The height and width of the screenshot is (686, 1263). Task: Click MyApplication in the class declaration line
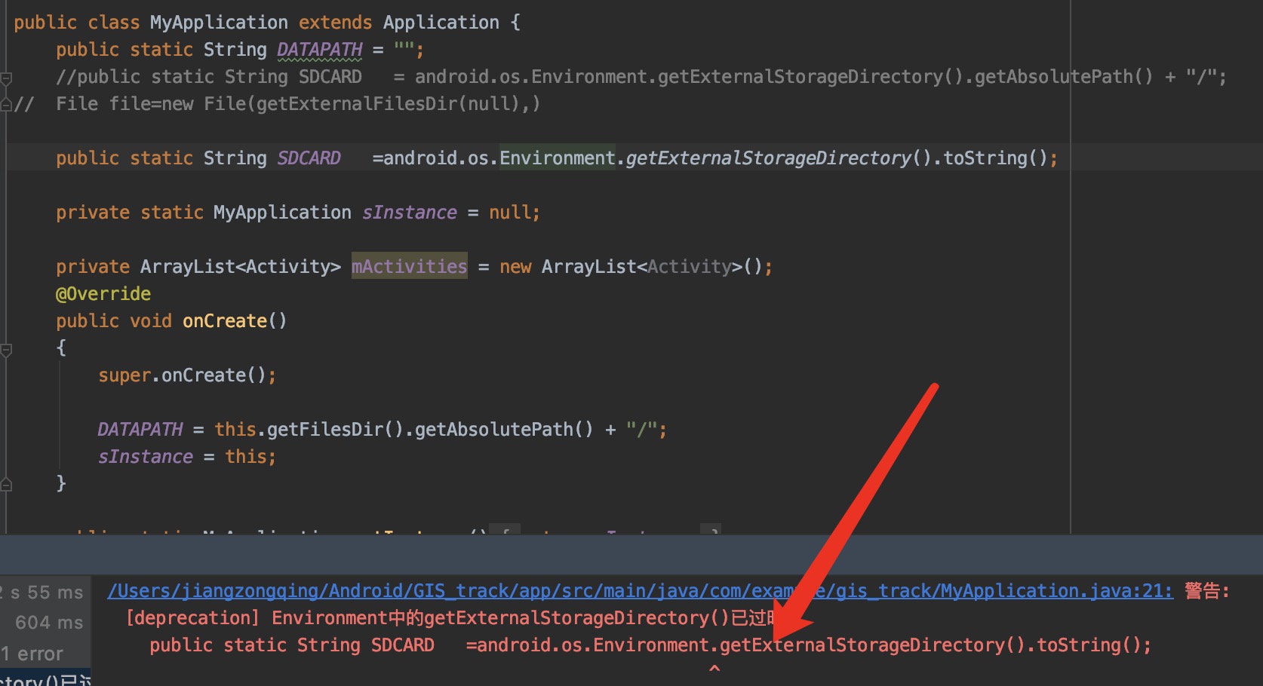point(219,23)
